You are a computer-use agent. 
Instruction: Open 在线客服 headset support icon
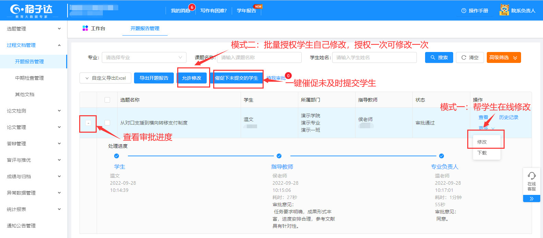point(531,176)
